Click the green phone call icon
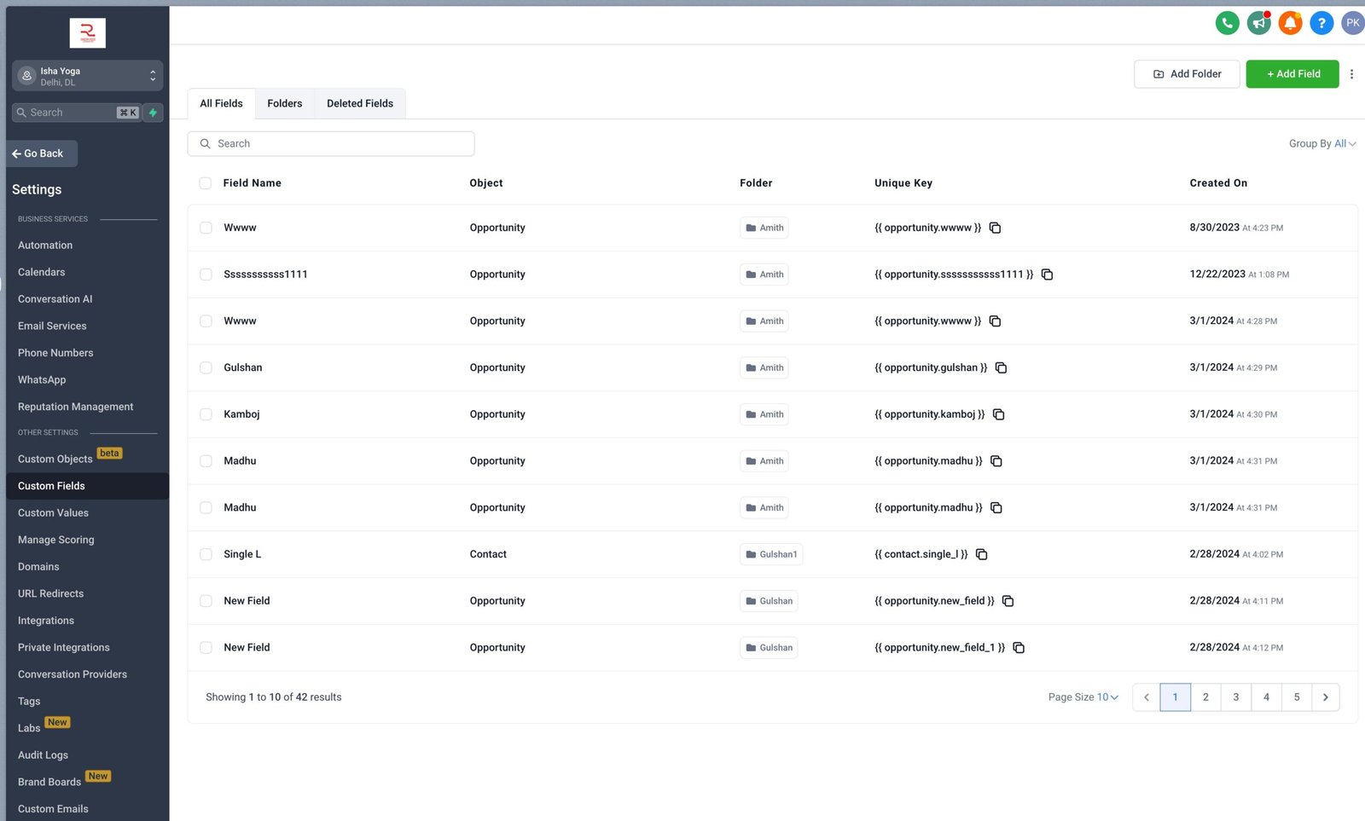1365x821 pixels. pyautogui.click(x=1227, y=23)
